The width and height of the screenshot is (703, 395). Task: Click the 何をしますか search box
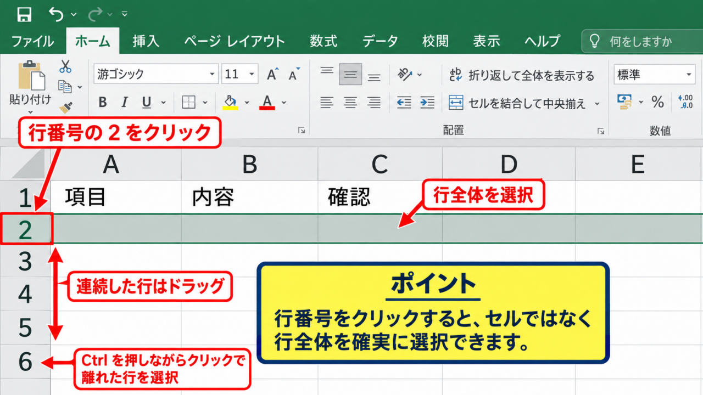[x=641, y=41]
